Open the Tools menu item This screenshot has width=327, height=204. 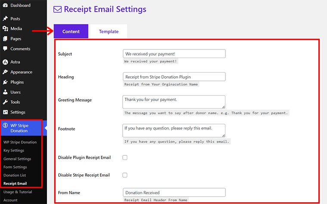point(15,102)
